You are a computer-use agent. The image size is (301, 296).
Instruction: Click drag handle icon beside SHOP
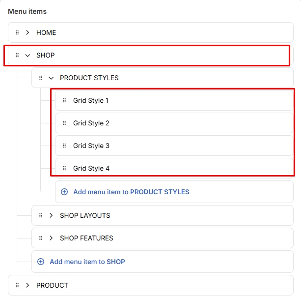17,55
